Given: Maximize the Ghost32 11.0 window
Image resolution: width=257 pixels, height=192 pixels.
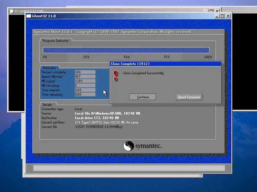Looking at the screenshot, I should (222, 16).
